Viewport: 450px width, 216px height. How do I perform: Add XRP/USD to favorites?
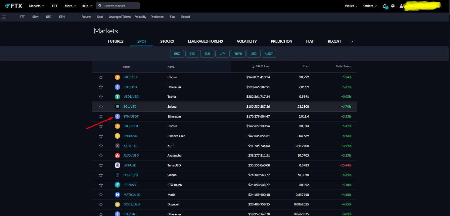[101, 146]
